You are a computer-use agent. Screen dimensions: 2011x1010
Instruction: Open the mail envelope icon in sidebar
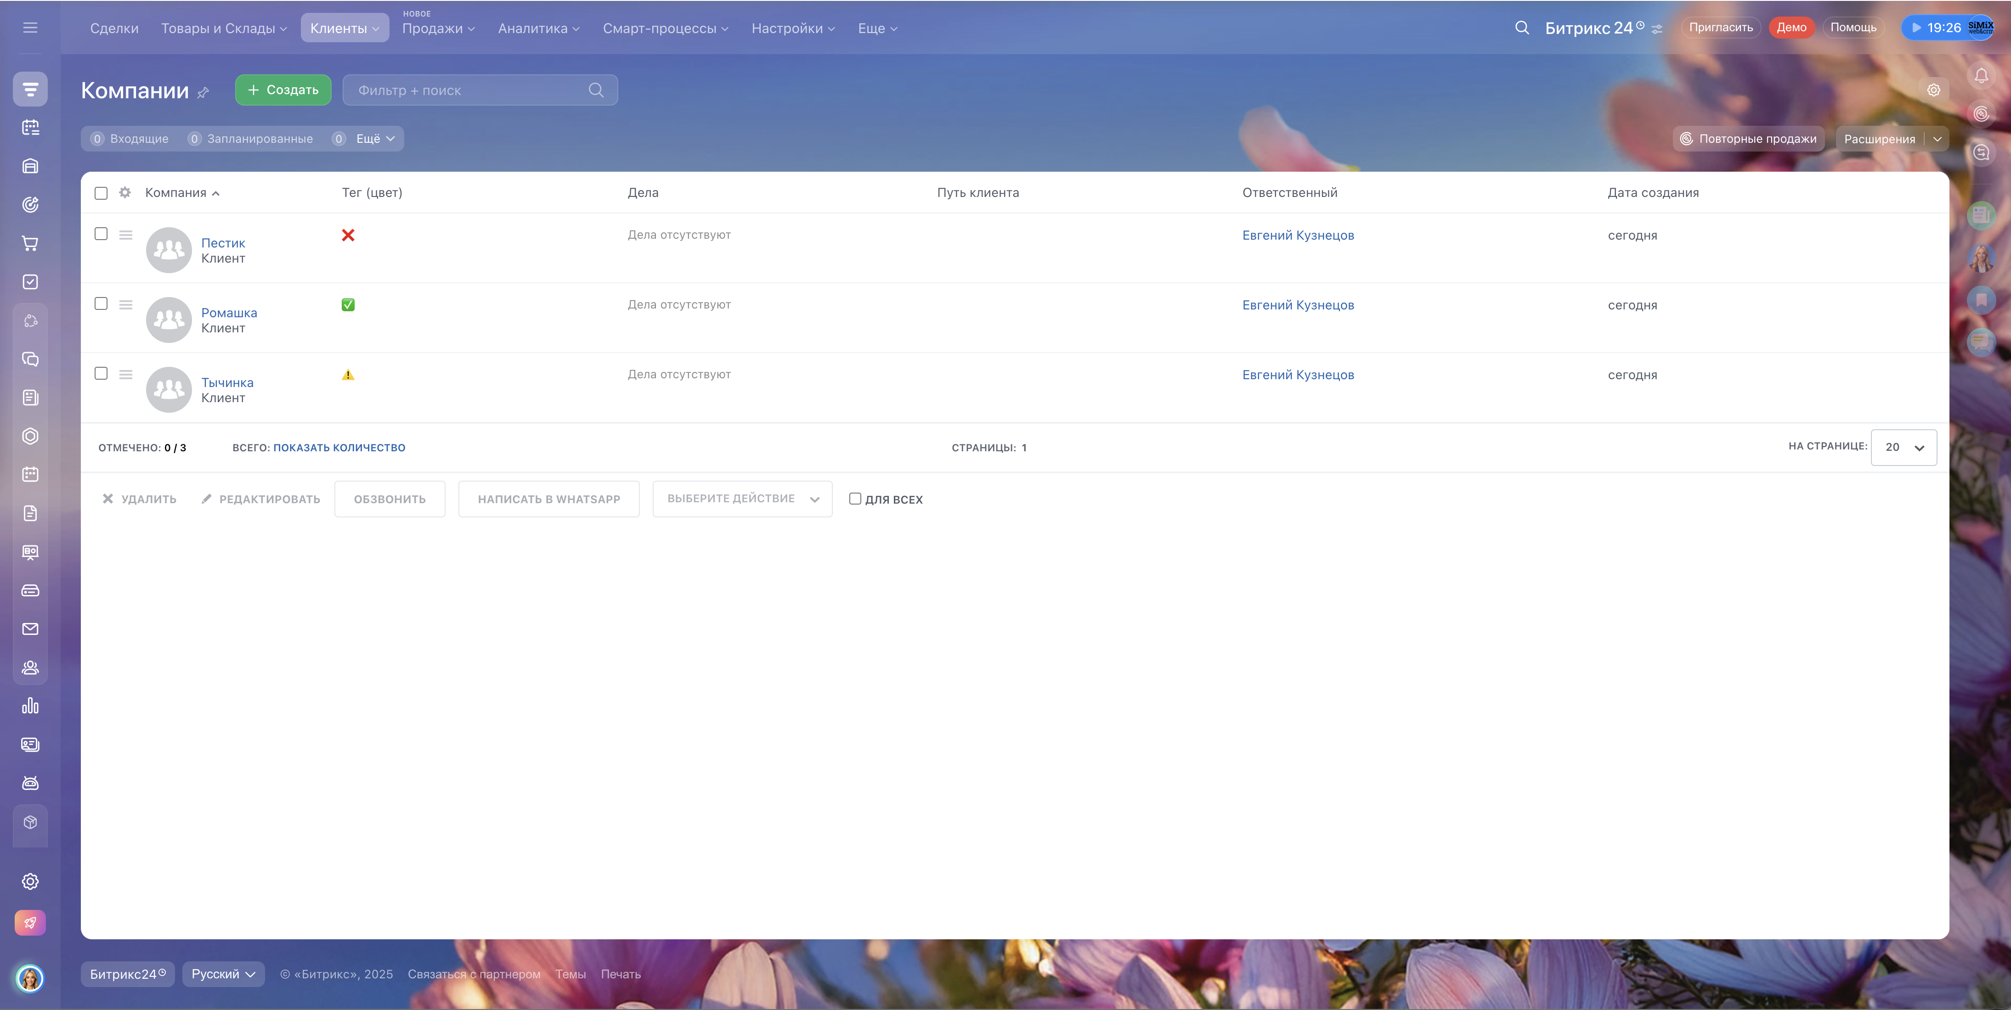tap(30, 629)
